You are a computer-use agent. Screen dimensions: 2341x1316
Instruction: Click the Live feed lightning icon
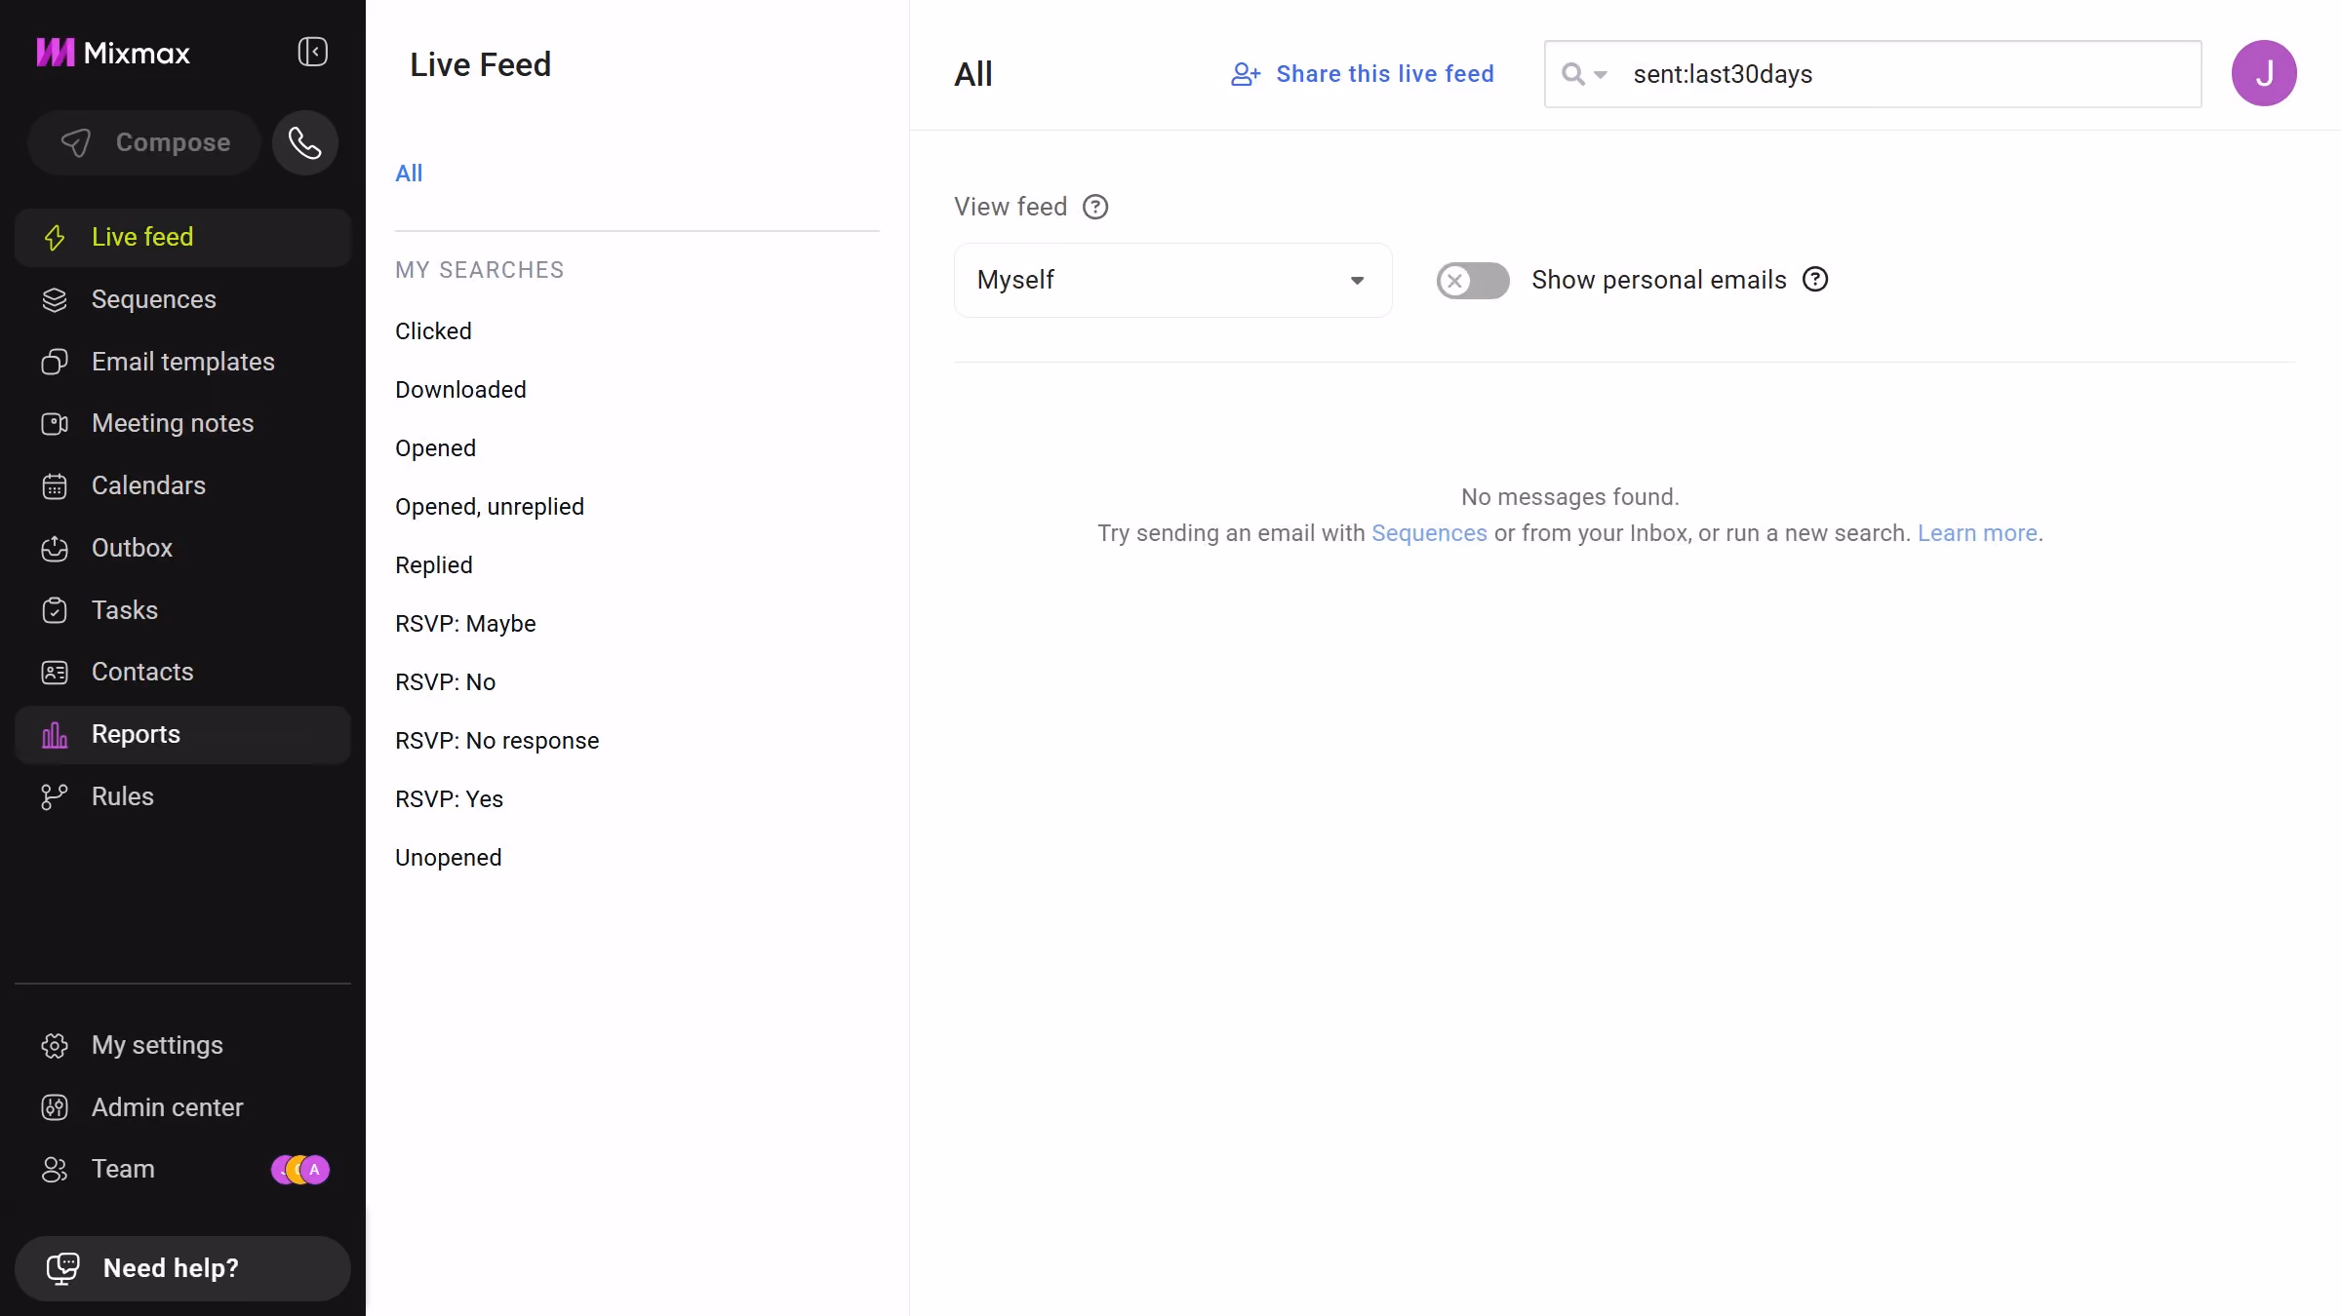click(x=55, y=237)
